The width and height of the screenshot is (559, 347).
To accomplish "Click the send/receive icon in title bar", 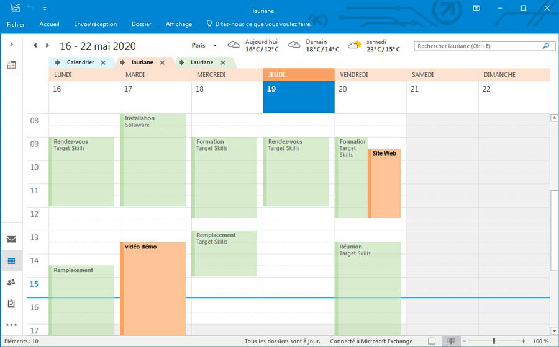I will [16, 8].
